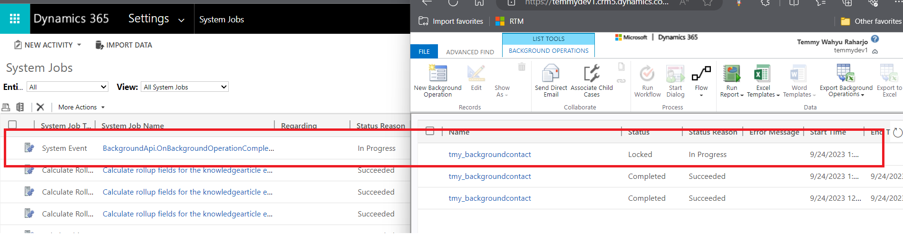Click the Run Report icon
Viewport: 903px width, 235px height.
click(731, 74)
